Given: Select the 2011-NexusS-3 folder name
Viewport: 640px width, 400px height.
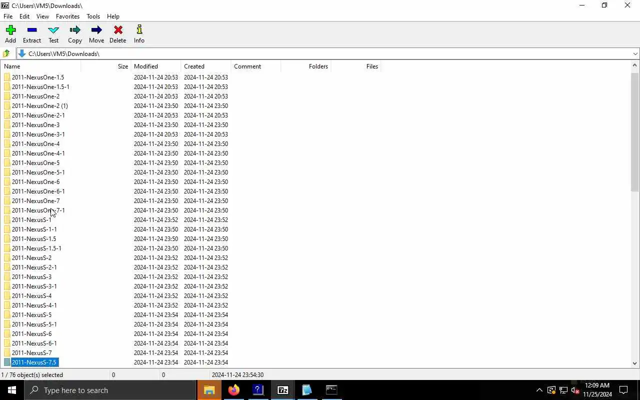Looking at the screenshot, I should [x=31, y=277].
